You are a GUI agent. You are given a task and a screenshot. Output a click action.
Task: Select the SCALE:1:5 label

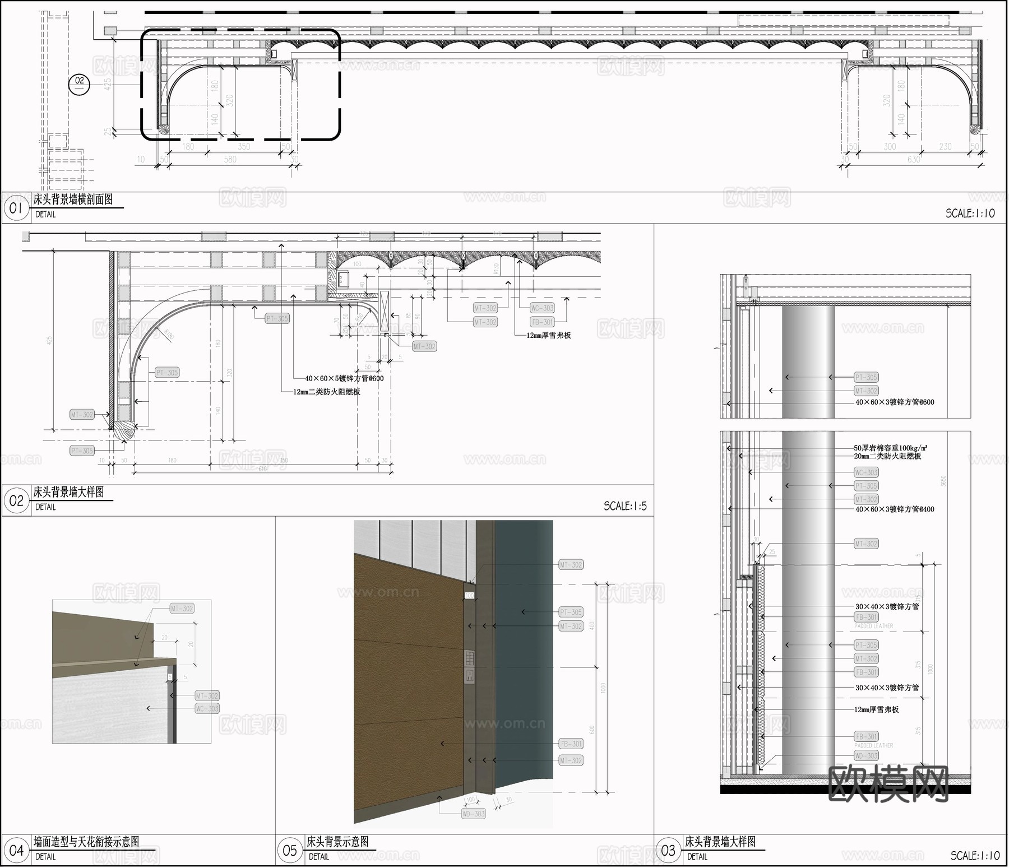(625, 506)
